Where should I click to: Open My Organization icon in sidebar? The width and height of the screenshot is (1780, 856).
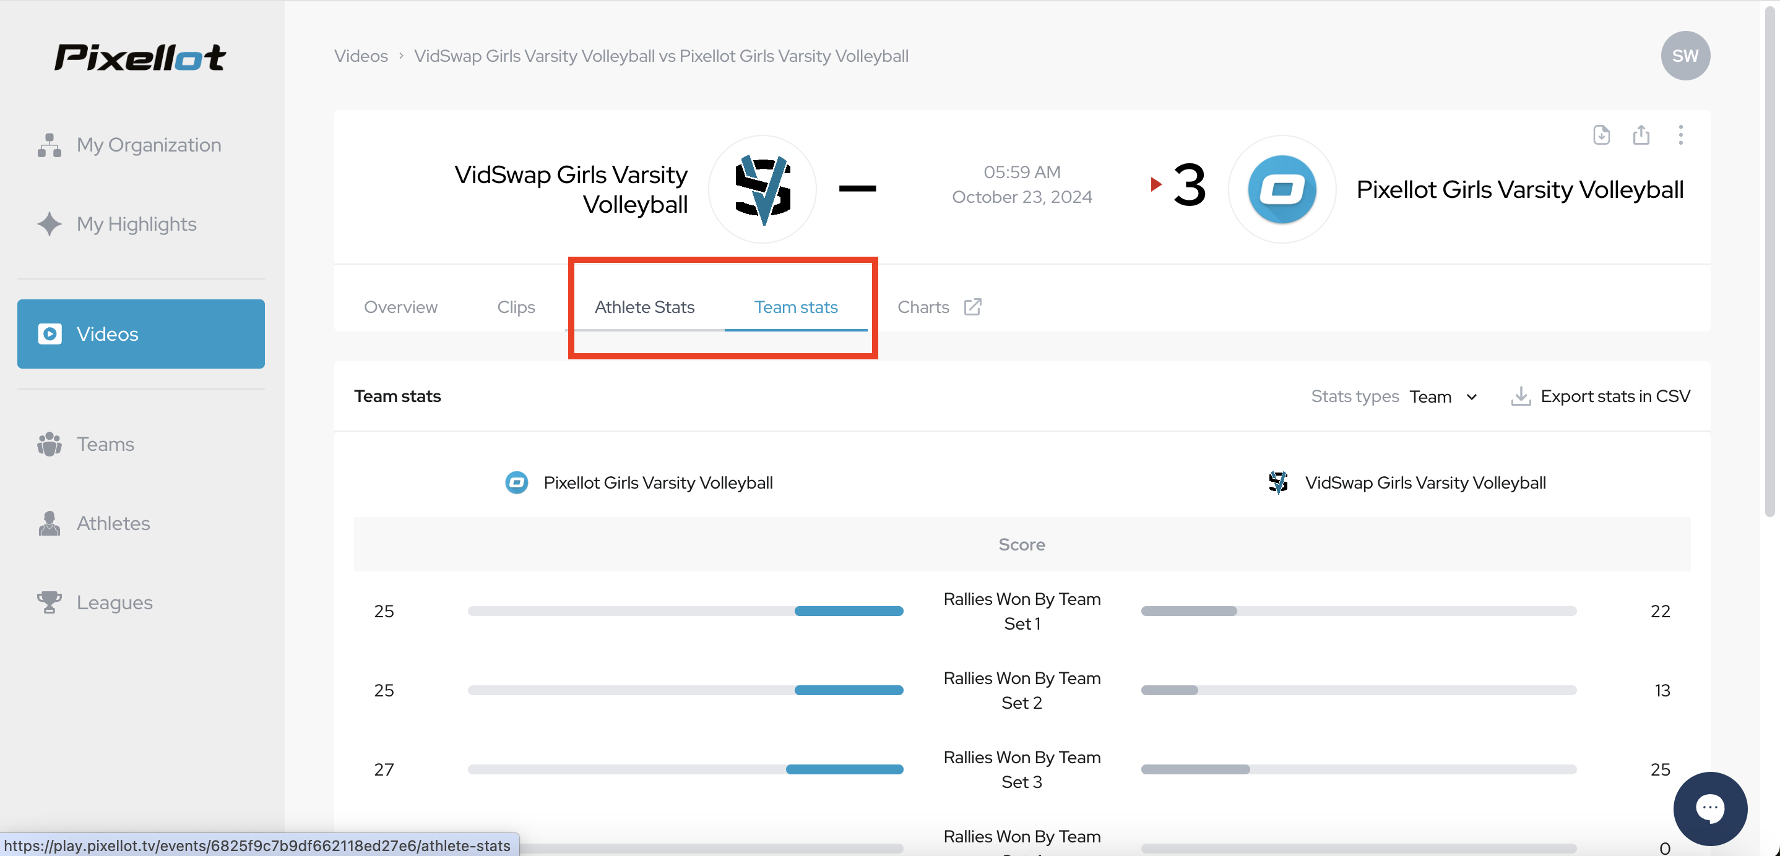click(x=49, y=145)
